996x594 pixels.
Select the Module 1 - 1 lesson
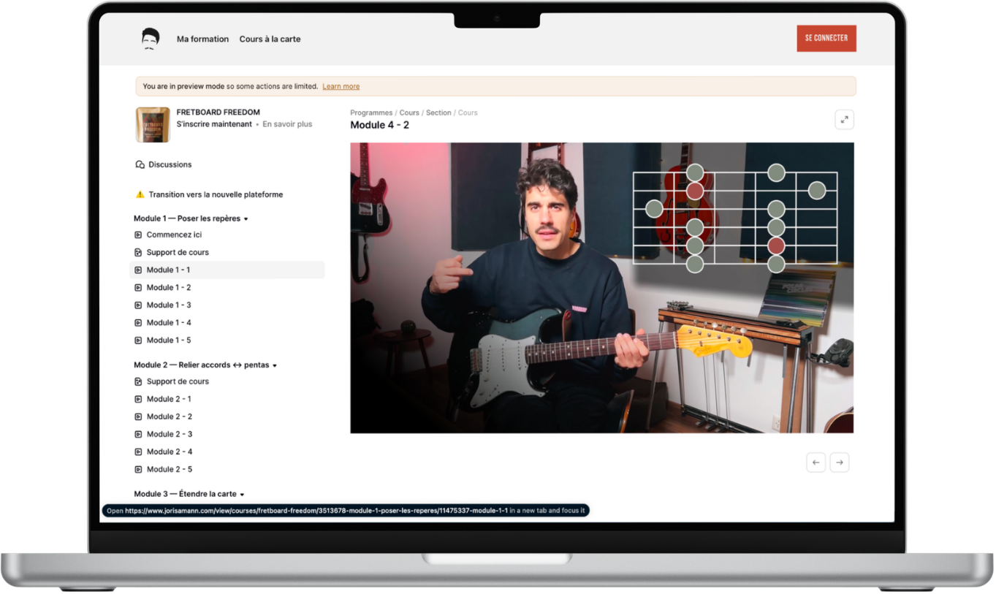168,270
